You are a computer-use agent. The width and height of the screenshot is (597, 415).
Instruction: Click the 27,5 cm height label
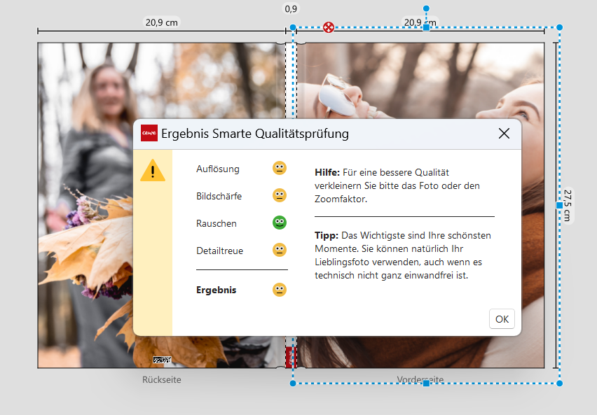(568, 206)
